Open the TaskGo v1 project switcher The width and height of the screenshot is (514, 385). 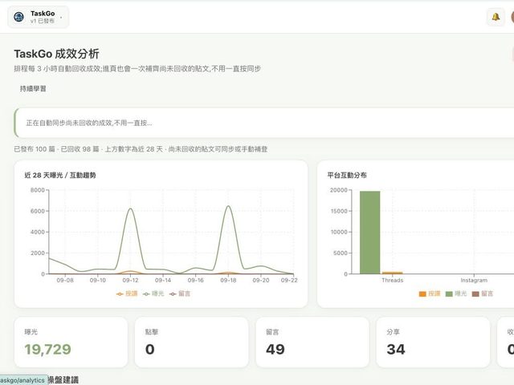[39, 17]
